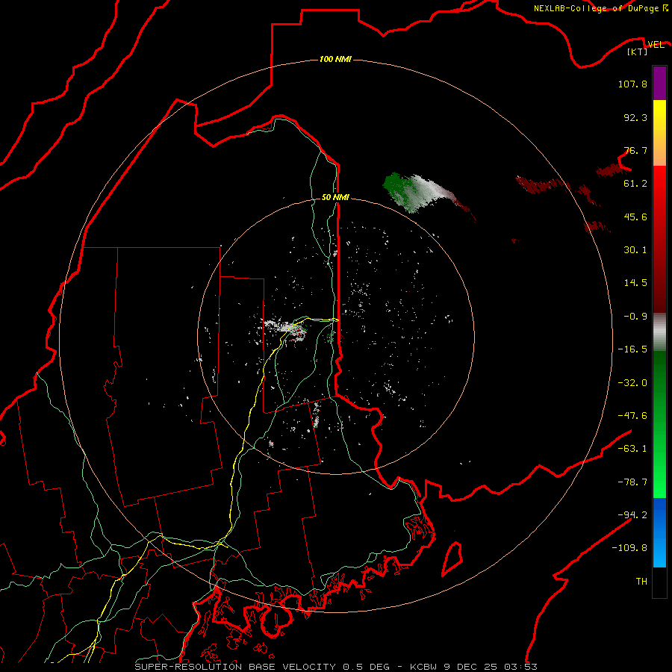The height and width of the screenshot is (672, 672).
Task: Click the purple segment of velocity color bar
Action: [659, 83]
